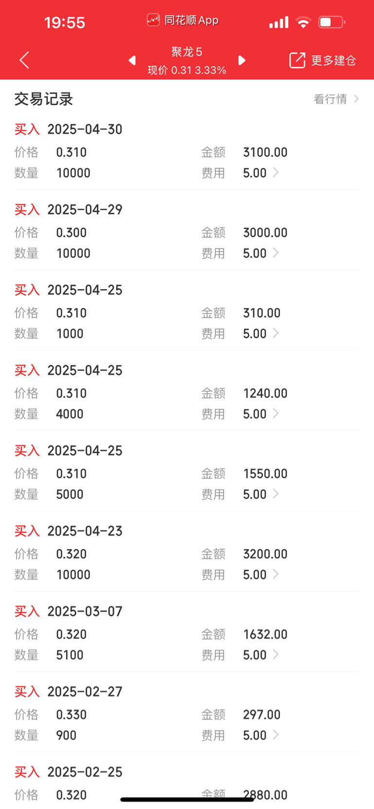Tap the 同花顺 App logo icon
The height and width of the screenshot is (809, 374).
pos(153,20)
